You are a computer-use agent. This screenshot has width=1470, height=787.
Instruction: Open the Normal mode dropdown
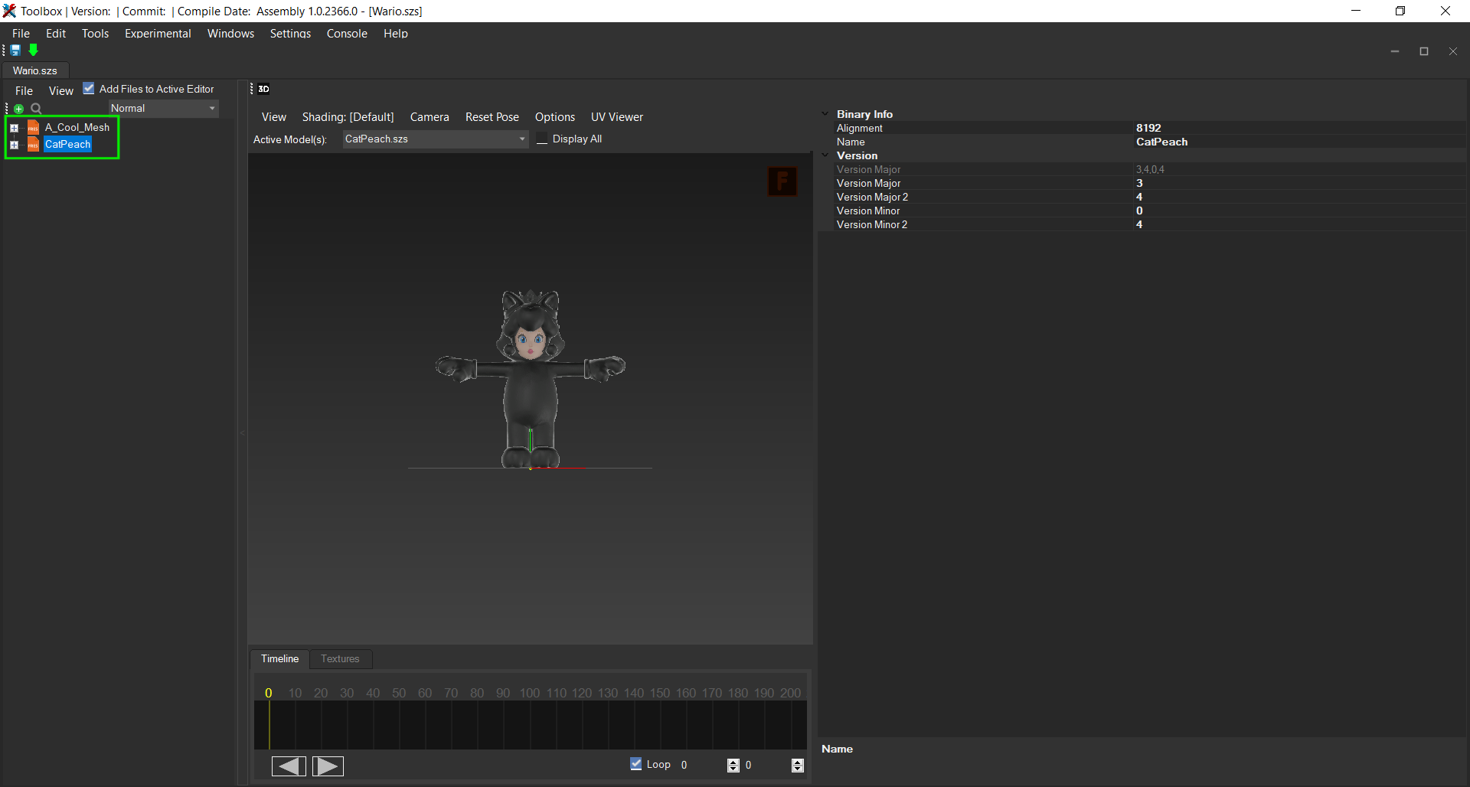pos(163,109)
